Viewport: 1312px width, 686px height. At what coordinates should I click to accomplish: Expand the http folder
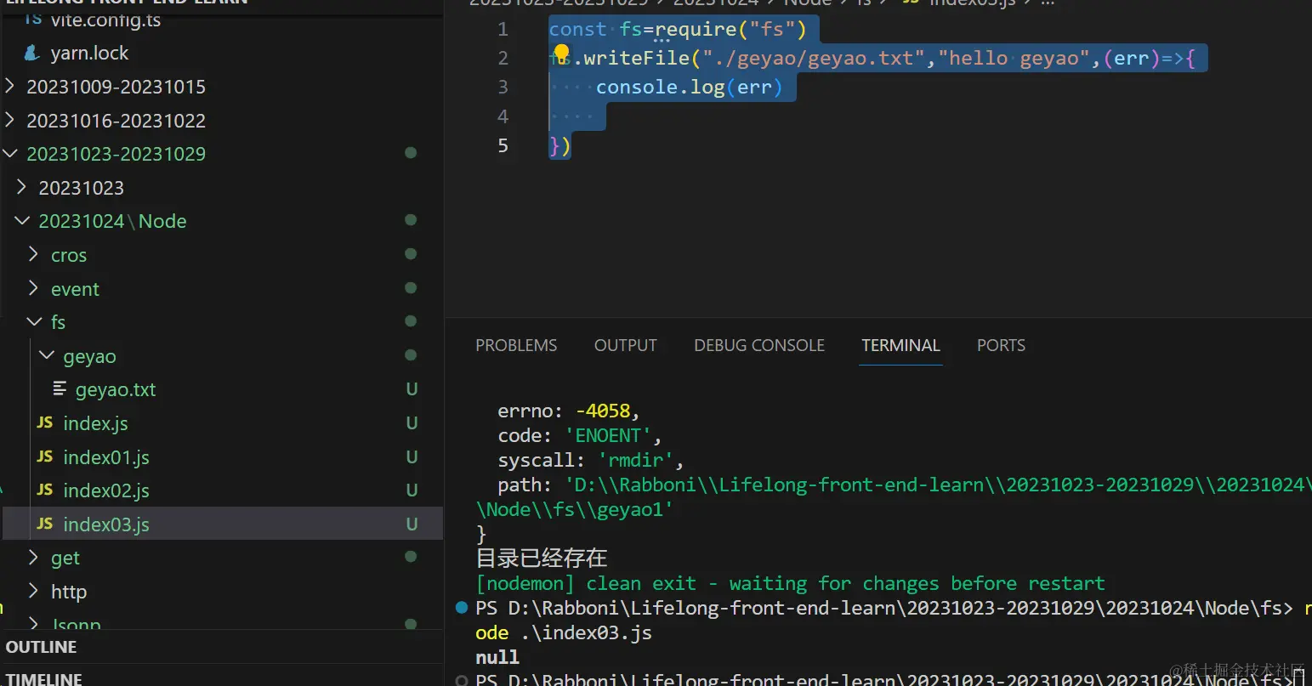coord(34,591)
